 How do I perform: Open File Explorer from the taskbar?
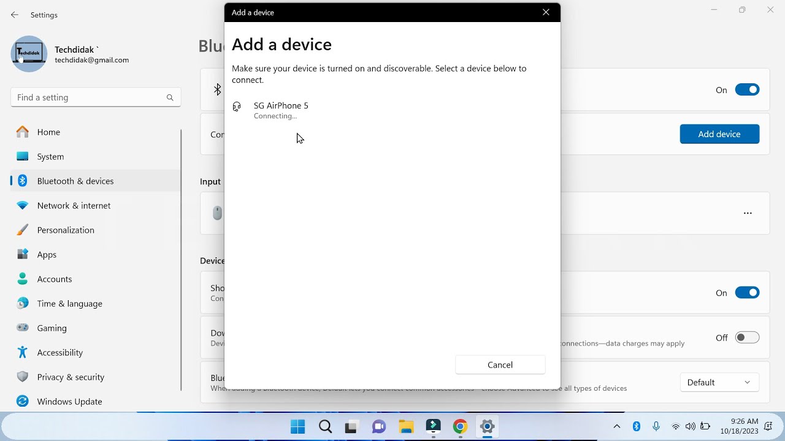pyautogui.click(x=406, y=427)
